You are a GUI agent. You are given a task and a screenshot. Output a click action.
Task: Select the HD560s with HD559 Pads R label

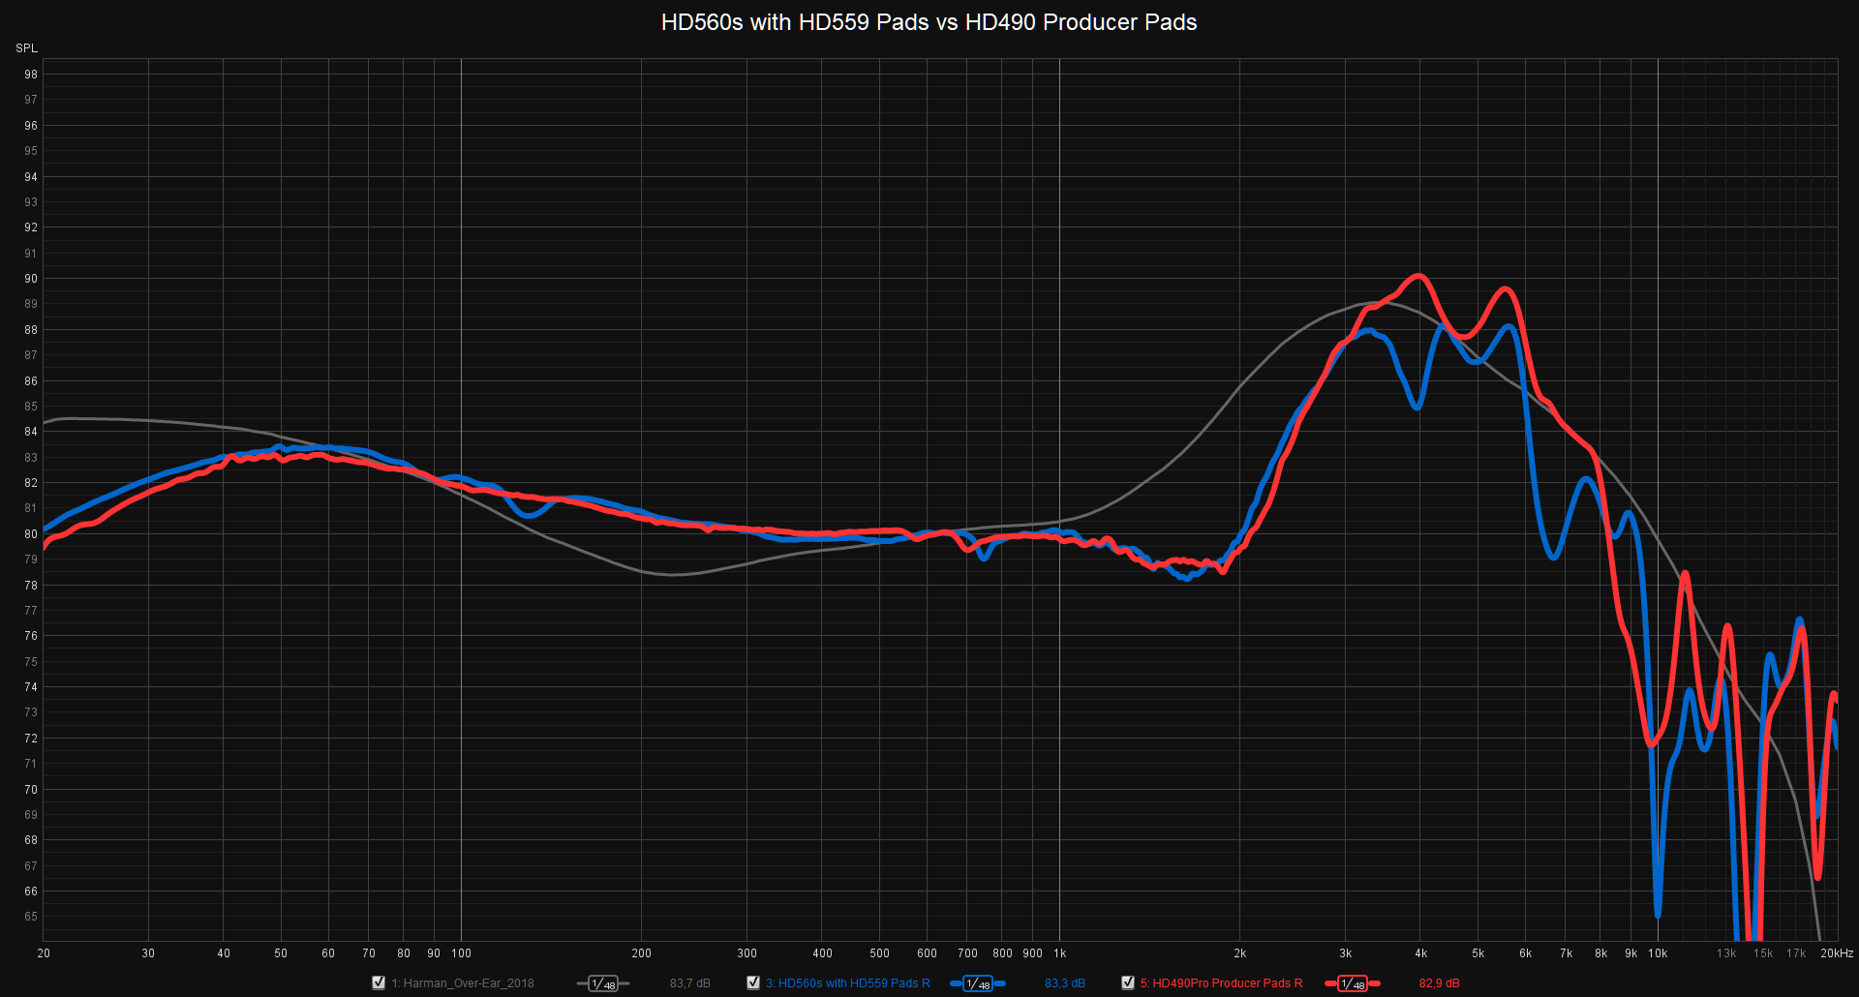coord(847,983)
